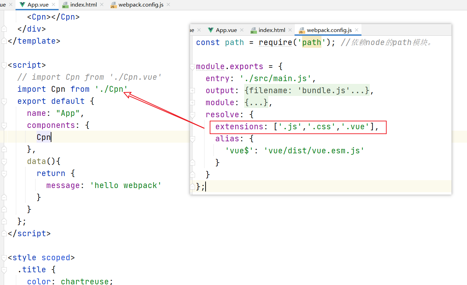The image size is (467, 285).
Task: Click the HTML icon on overlay index.html tab
Action: point(254,30)
